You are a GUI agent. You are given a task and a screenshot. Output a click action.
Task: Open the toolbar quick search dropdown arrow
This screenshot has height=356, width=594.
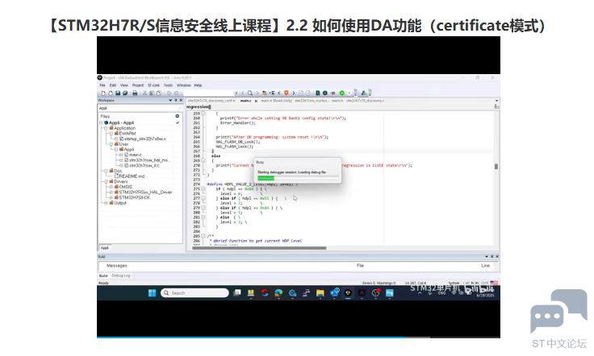(236, 93)
